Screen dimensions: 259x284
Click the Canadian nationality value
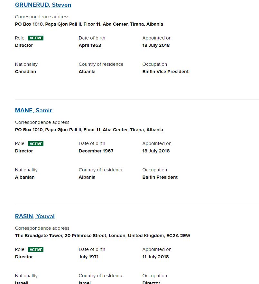click(x=25, y=72)
